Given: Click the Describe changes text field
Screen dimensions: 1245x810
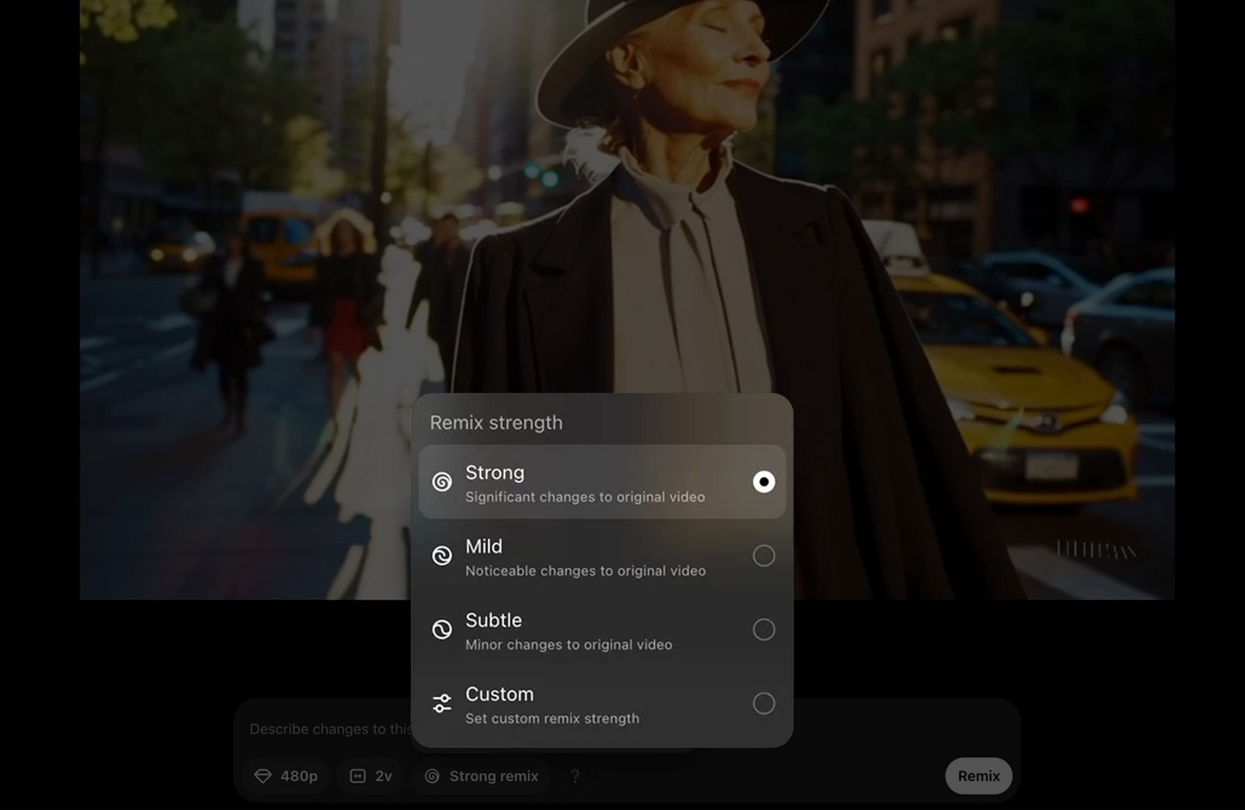Looking at the screenshot, I should [x=330, y=729].
